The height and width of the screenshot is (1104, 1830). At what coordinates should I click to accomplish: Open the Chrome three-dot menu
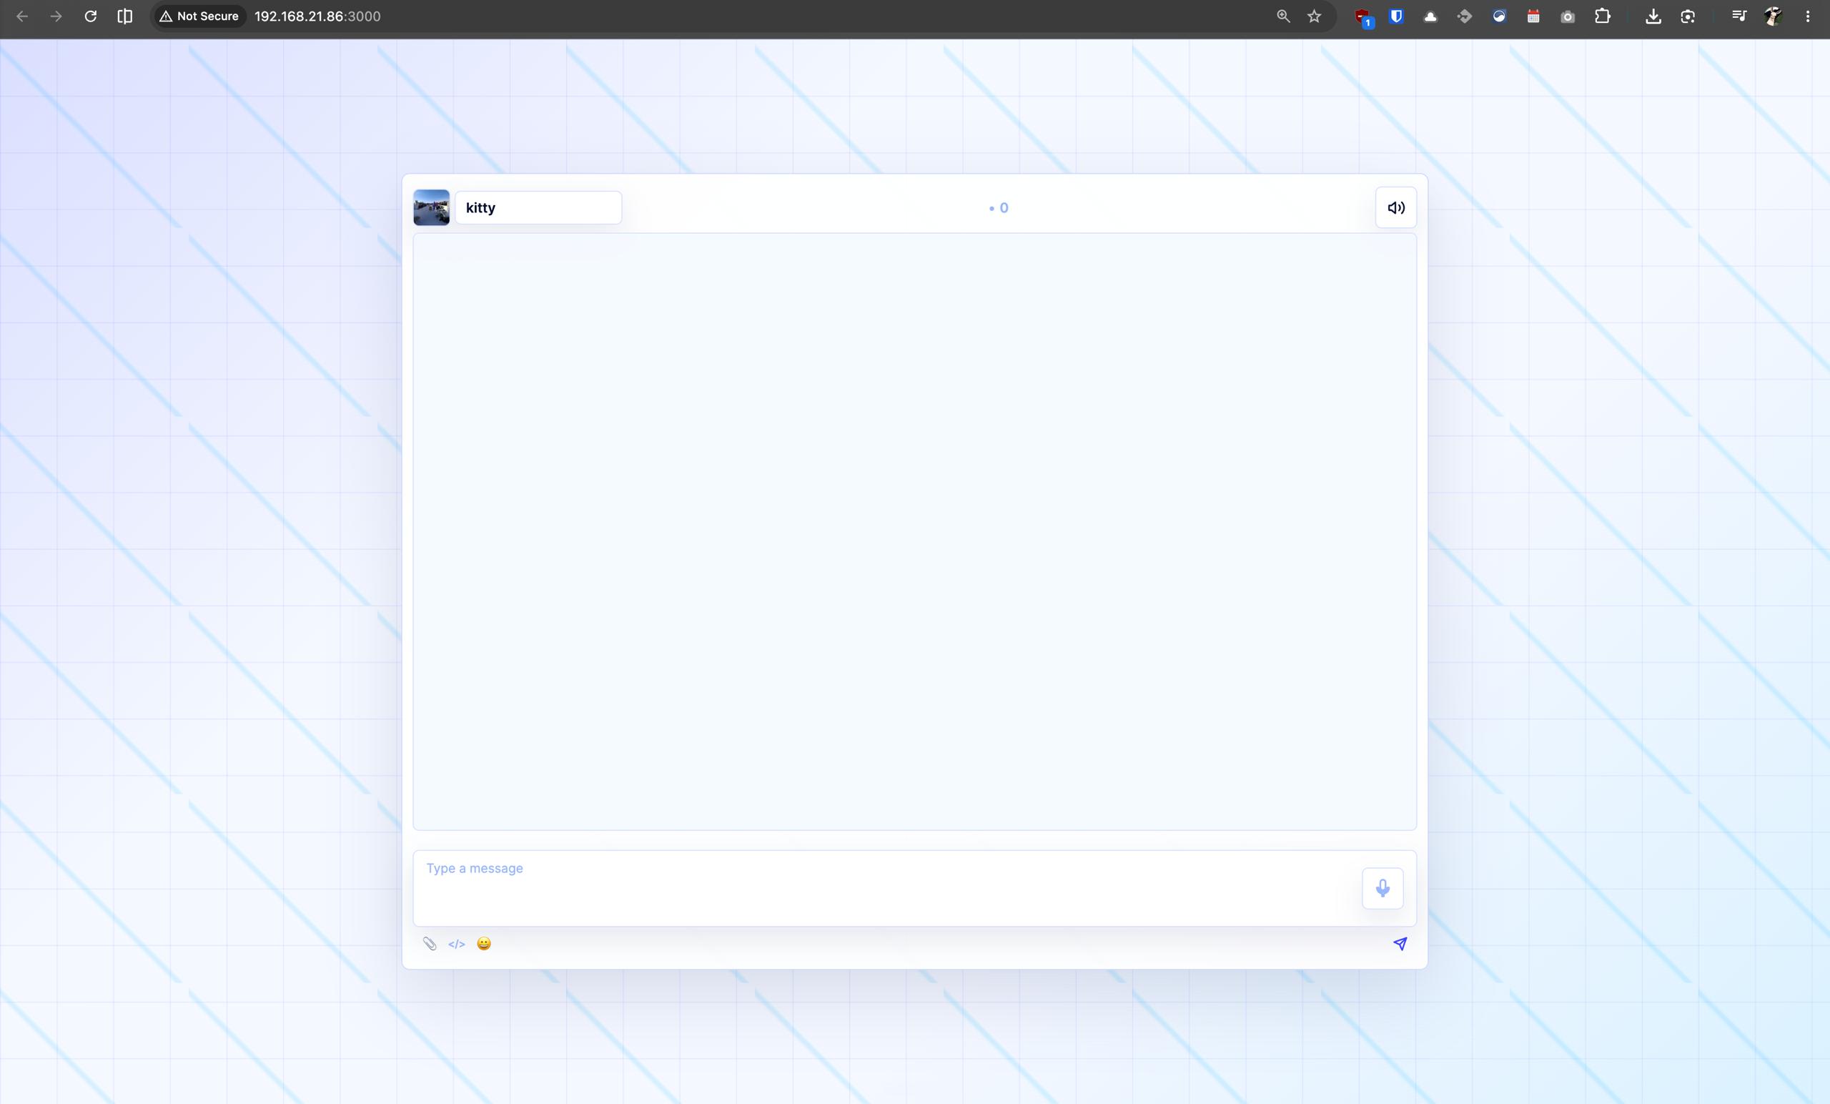[1807, 16]
